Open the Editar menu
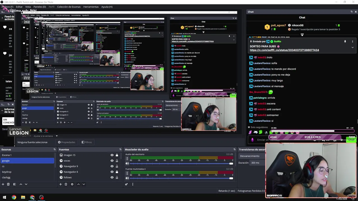 [x=19, y=7]
